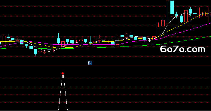
Task: Click the blue 财 finance marker icon
Action: (90, 63)
